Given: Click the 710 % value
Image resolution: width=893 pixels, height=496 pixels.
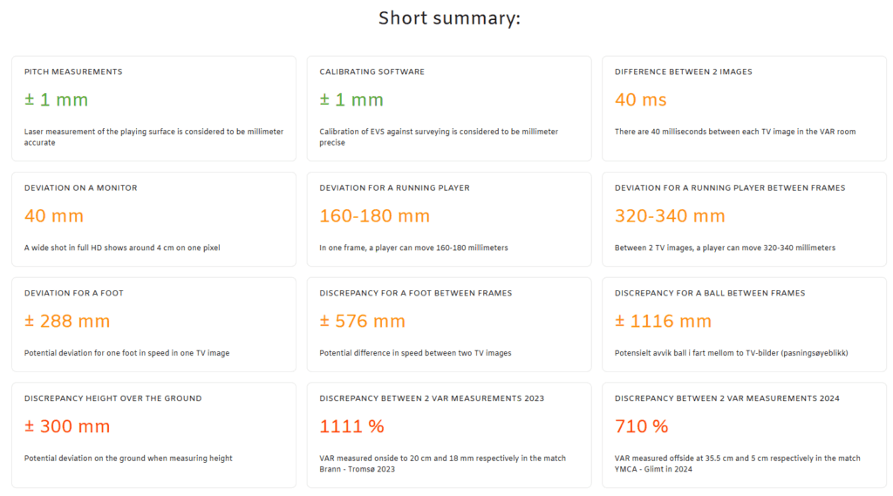Looking at the screenshot, I should click(x=641, y=427).
